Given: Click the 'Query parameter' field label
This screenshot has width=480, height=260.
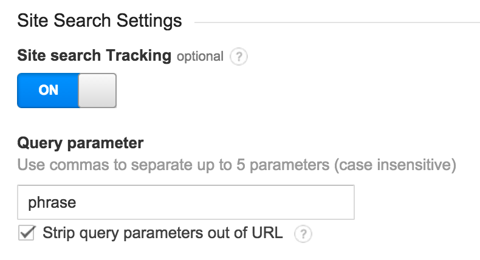Looking at the screenshot, I should (x=80, y=143).
